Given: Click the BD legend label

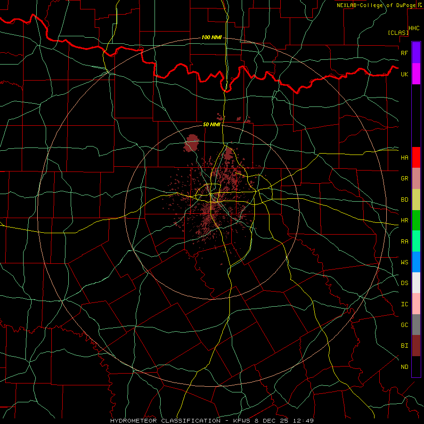Looking at the screenshot, I should 404,200.
